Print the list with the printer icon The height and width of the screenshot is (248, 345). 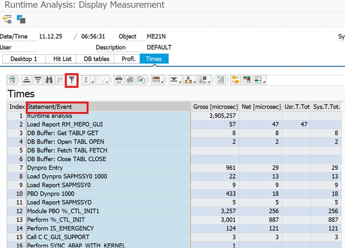pyautogui.click(x=119, y=80)
